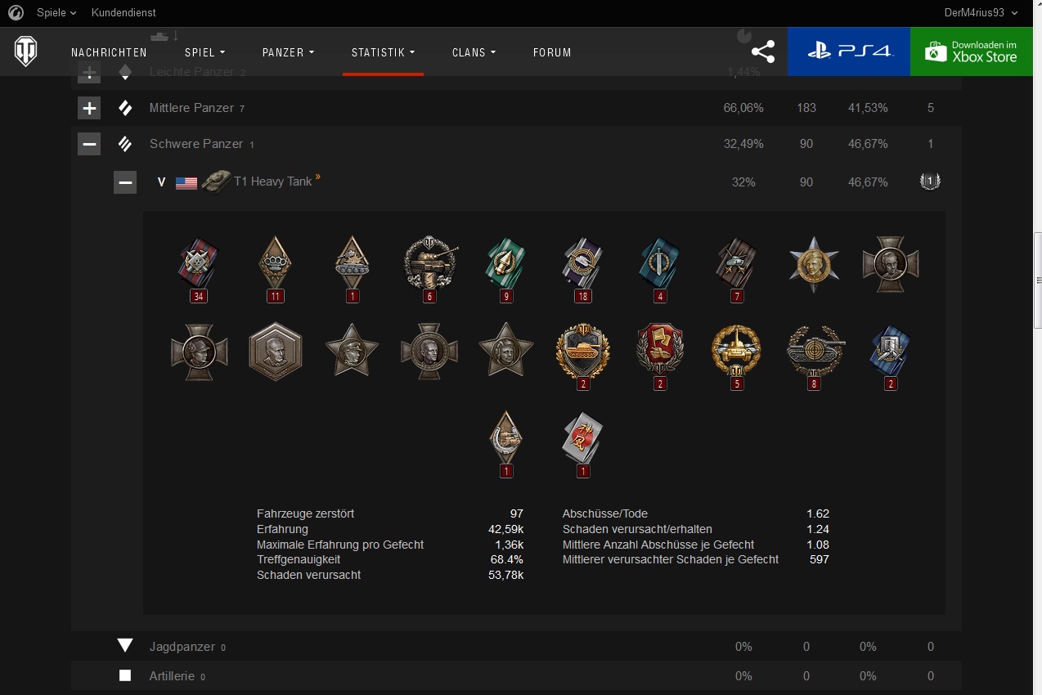Expand the Leichte Panzer row
The image size is (1042, 695).
click(x=89, y=73)
